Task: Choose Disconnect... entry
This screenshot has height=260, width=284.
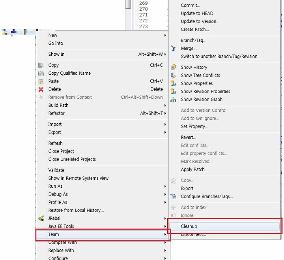Action: click(193, 234)
